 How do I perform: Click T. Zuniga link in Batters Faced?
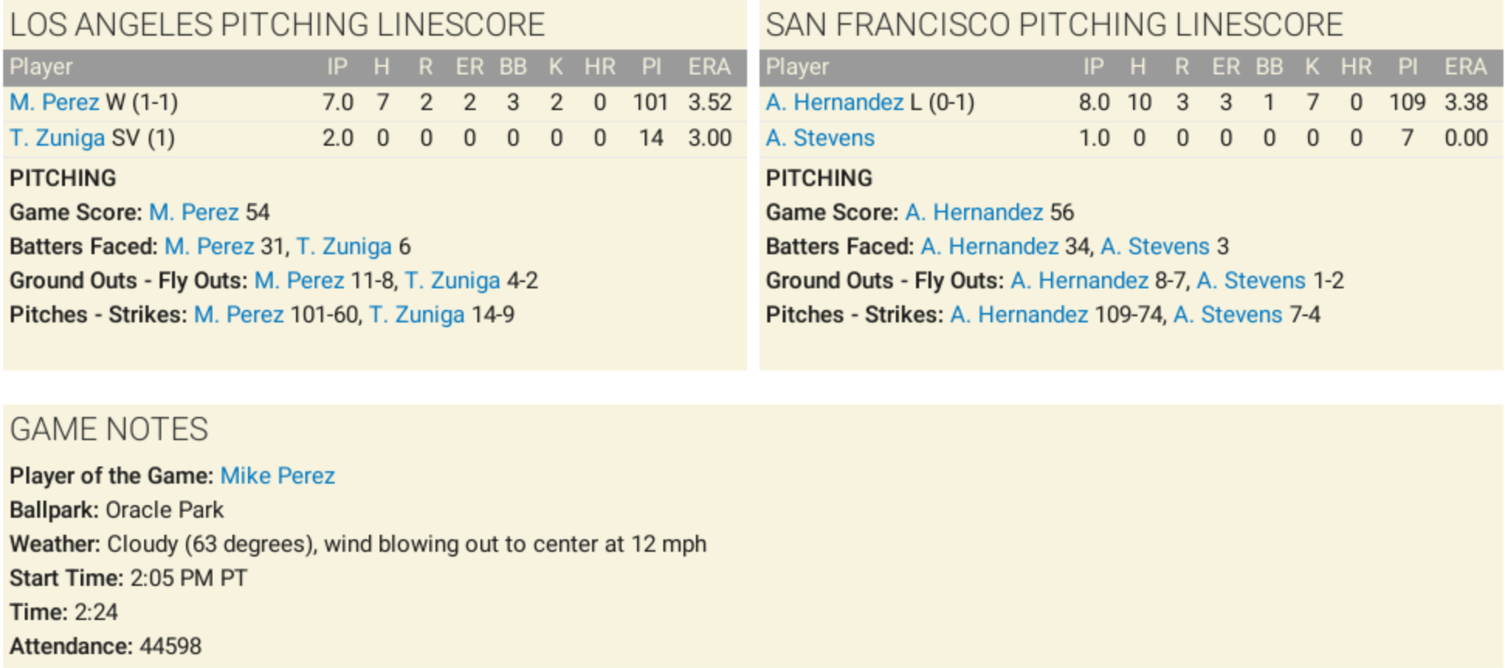click(x=344, y=246)
